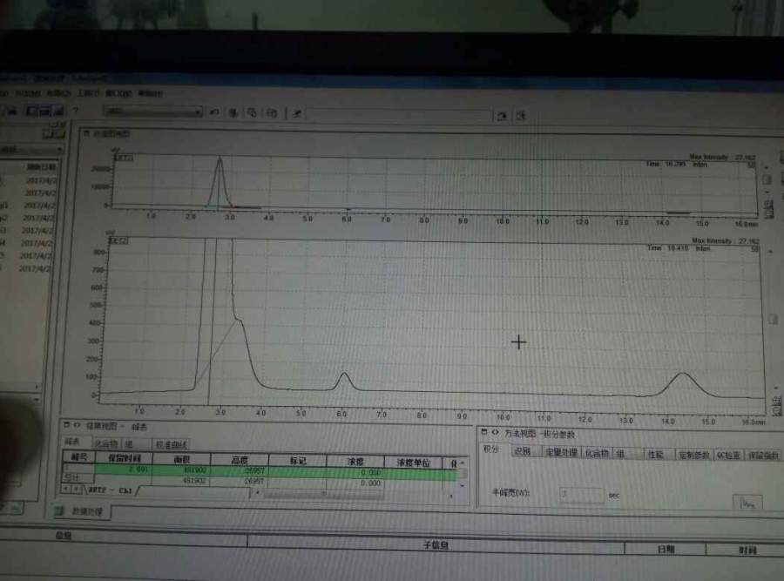Image resolution: width=784 pixels, height=581 pixels.
Task: Click the 面积 column header
Action: click(x=182, y=459)
